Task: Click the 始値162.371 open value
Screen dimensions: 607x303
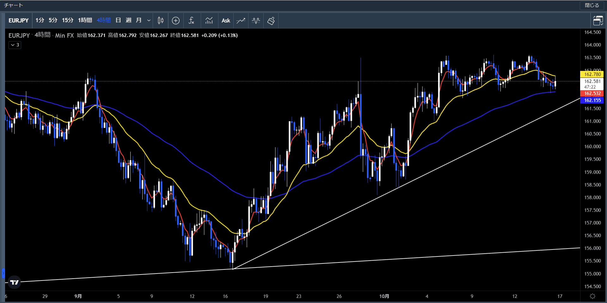Action: (91, 35)
